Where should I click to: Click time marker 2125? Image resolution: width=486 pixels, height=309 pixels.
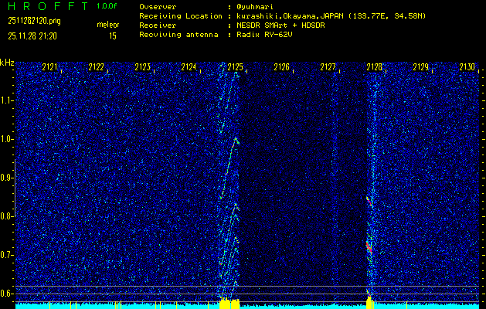click(235, 67)
